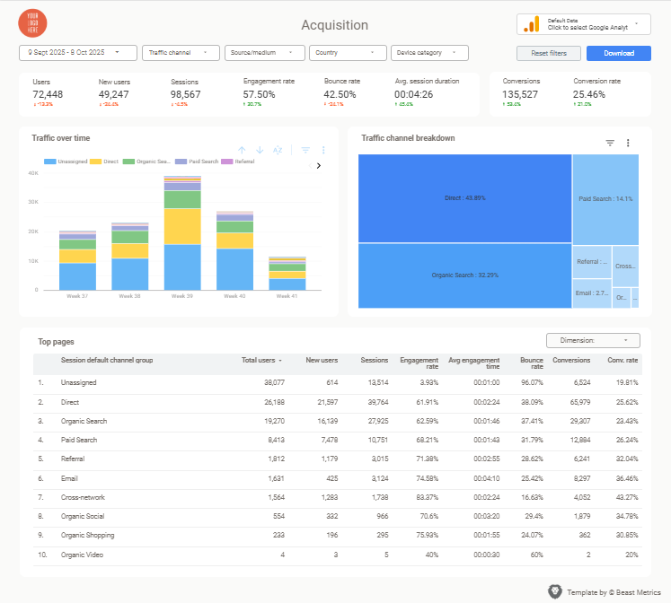Image resolution: width=671 pixels, height=603 pixels.
Task: Open filter icon in Traffic over time chart
Action: tap(305, 150)
